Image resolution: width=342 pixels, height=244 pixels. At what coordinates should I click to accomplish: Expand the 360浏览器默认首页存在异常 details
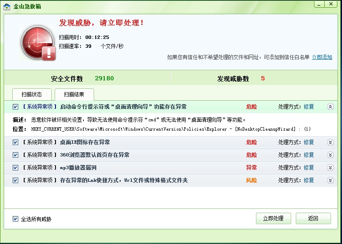[x=331, y=155]
